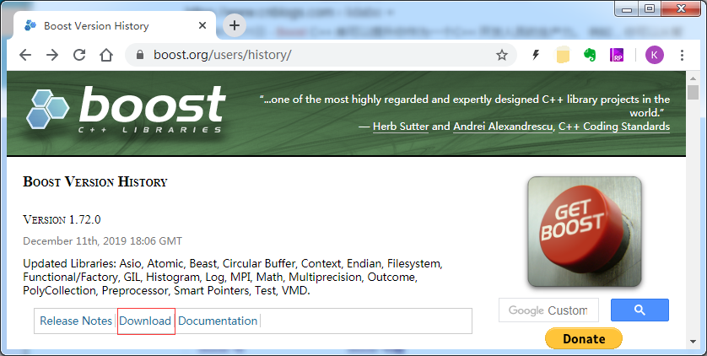Screen dimensions: 707x356
Task: Click the blue search magnifier button
Action: pyautogui.click(x=640, y=310)
